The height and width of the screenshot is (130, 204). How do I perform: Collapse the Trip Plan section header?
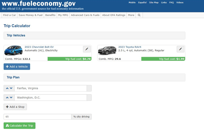click(94, 78)
